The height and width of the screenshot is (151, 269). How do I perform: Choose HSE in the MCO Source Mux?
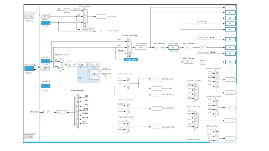(x=77, y=106)
